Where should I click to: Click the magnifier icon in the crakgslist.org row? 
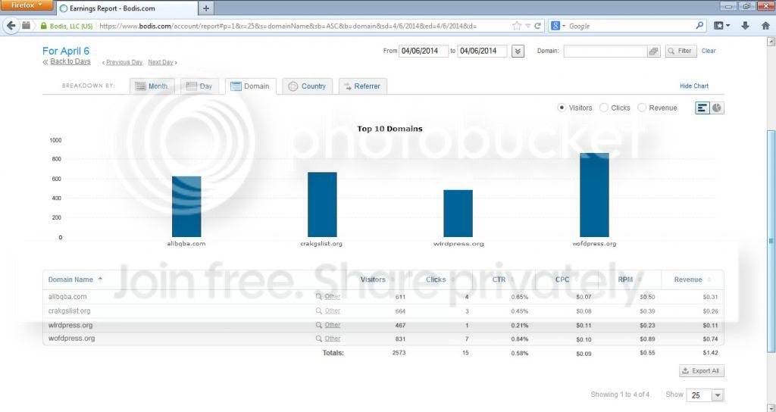tap(319, 311)
